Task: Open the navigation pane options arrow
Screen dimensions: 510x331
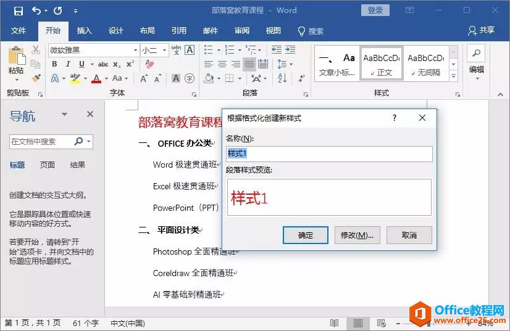Action: [x=64, y=114]
